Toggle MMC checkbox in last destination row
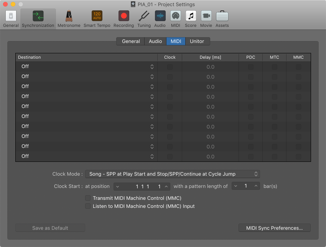 pyautogui.click(x=298, y=156)
